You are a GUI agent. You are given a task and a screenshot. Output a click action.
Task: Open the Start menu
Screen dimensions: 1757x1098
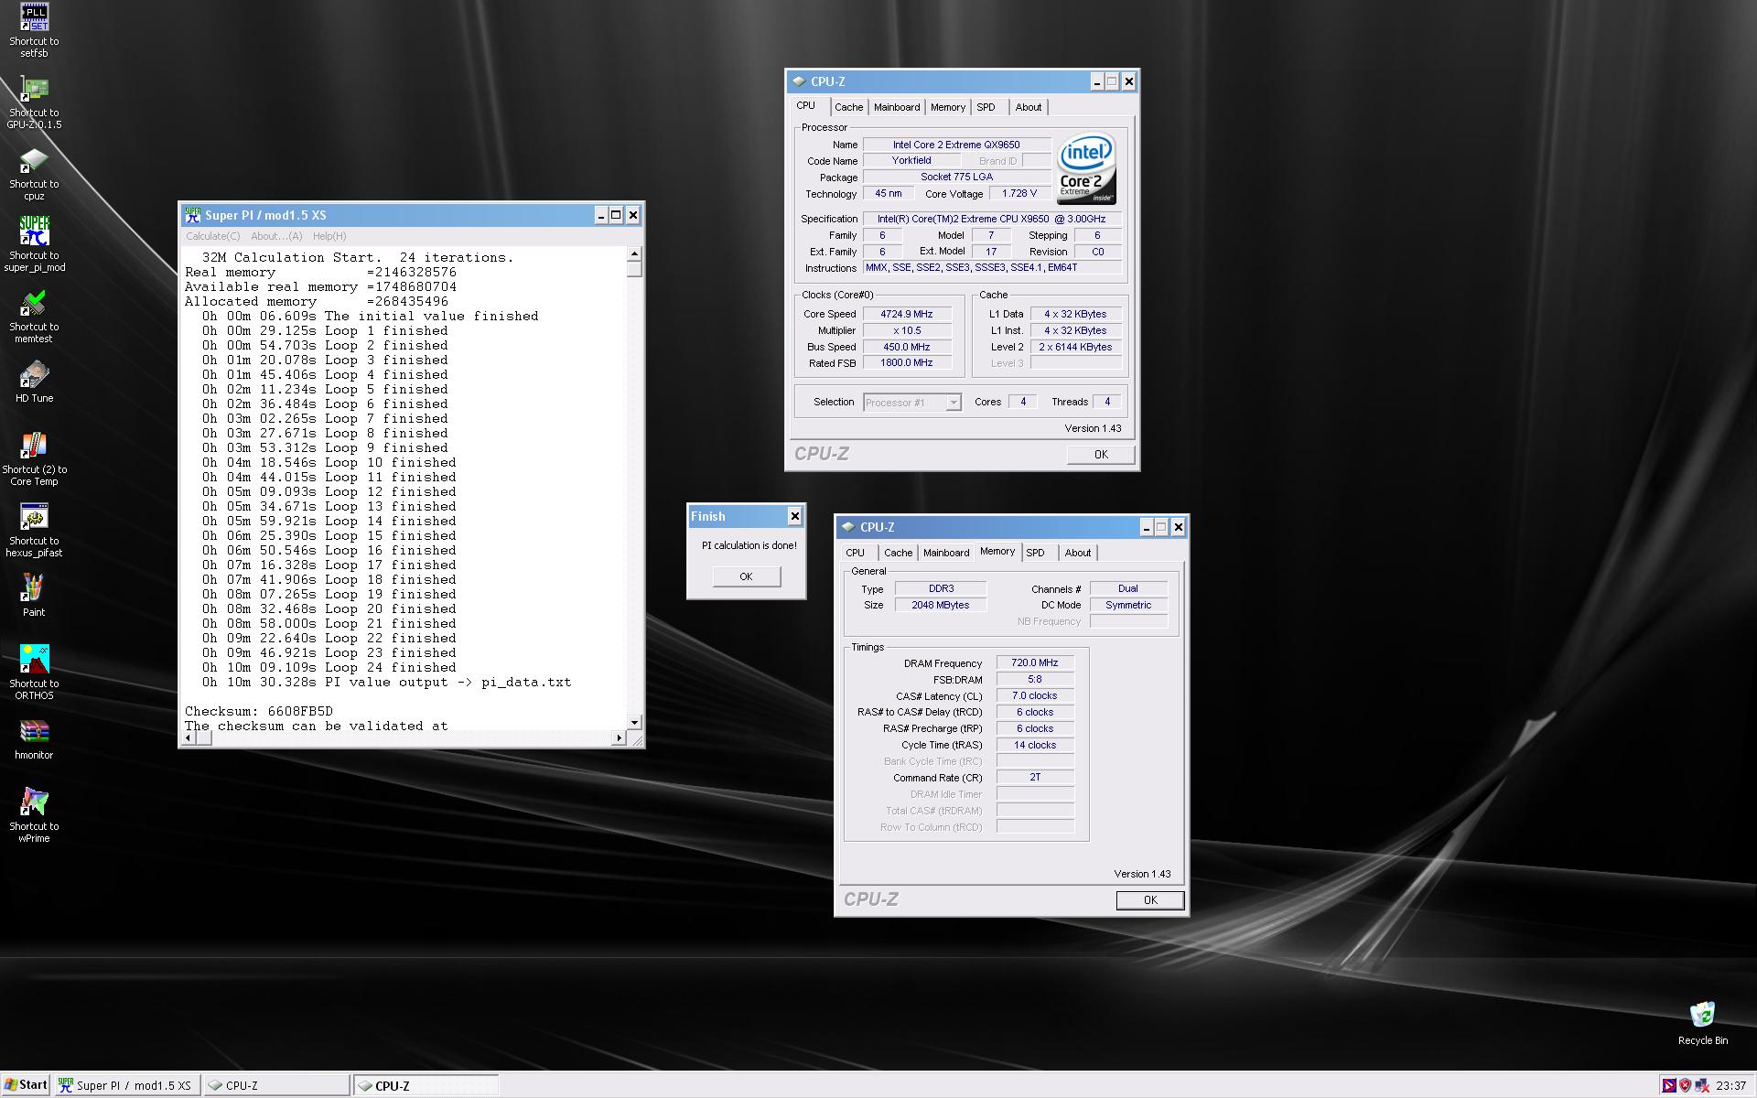pos(26,1085)
